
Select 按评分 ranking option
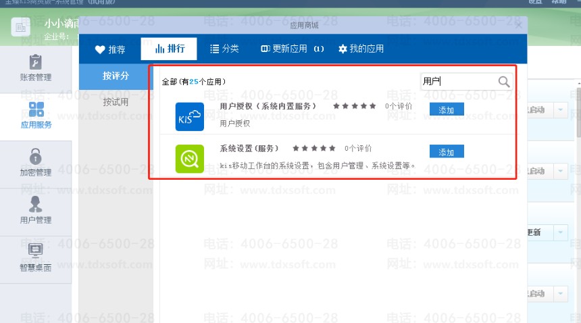(x=116, y=76)
